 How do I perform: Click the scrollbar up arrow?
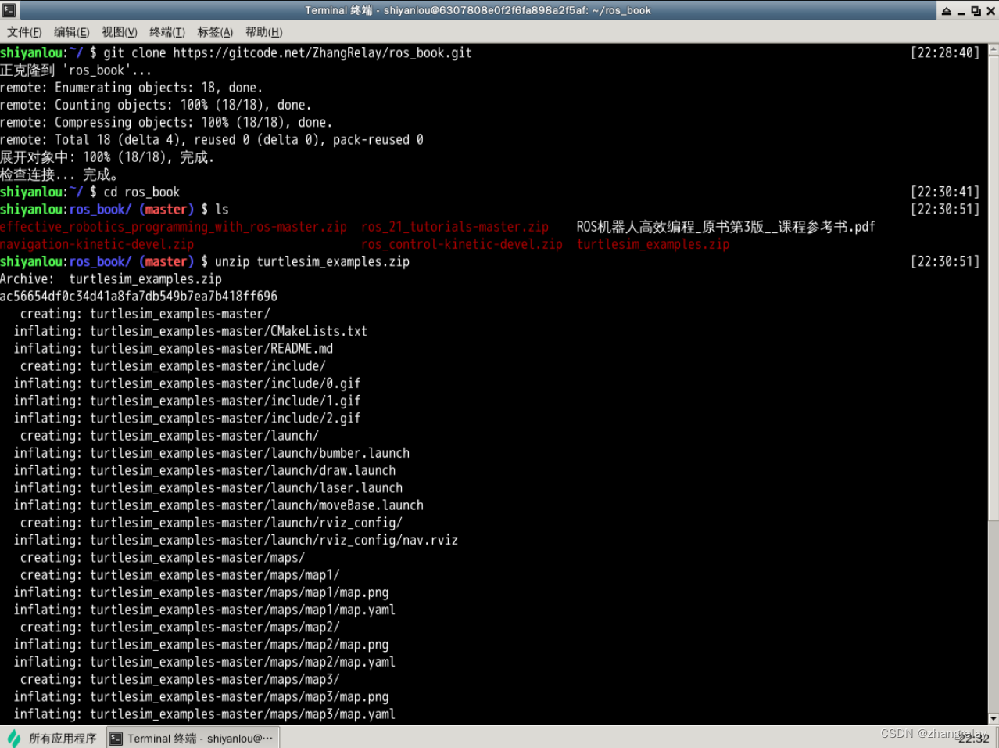click(x=994, y=49)
